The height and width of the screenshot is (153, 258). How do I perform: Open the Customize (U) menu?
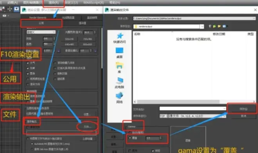71,3
